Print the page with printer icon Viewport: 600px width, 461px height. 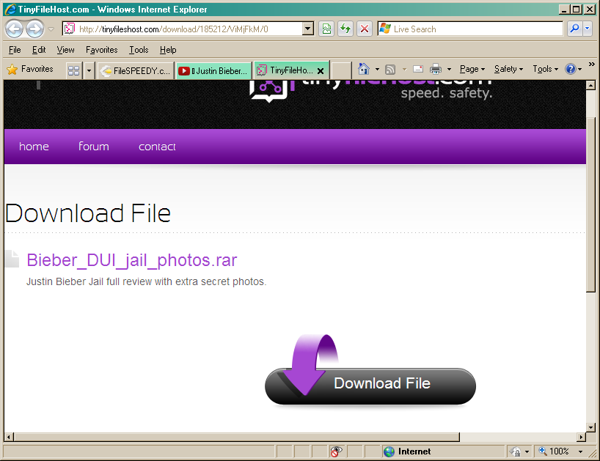point(436,69)
